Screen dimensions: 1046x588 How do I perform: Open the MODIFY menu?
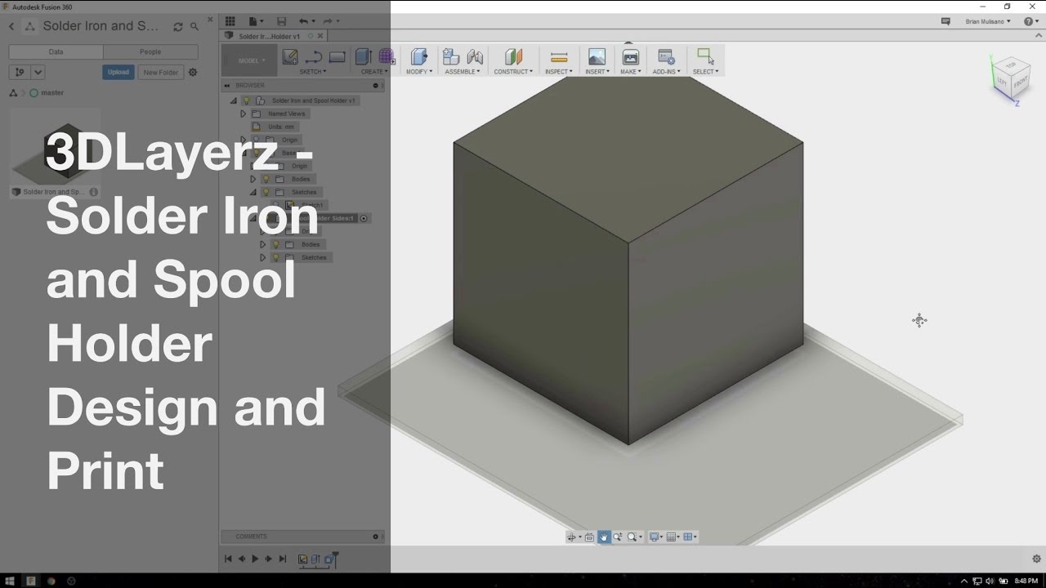(x=419, y=72)
